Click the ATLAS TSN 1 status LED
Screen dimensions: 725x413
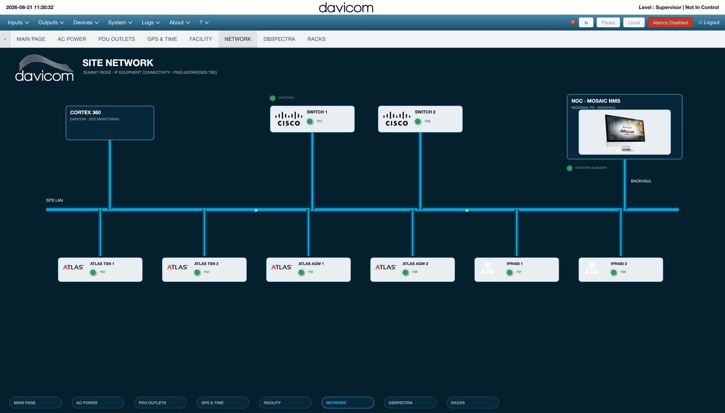[93, 272]
